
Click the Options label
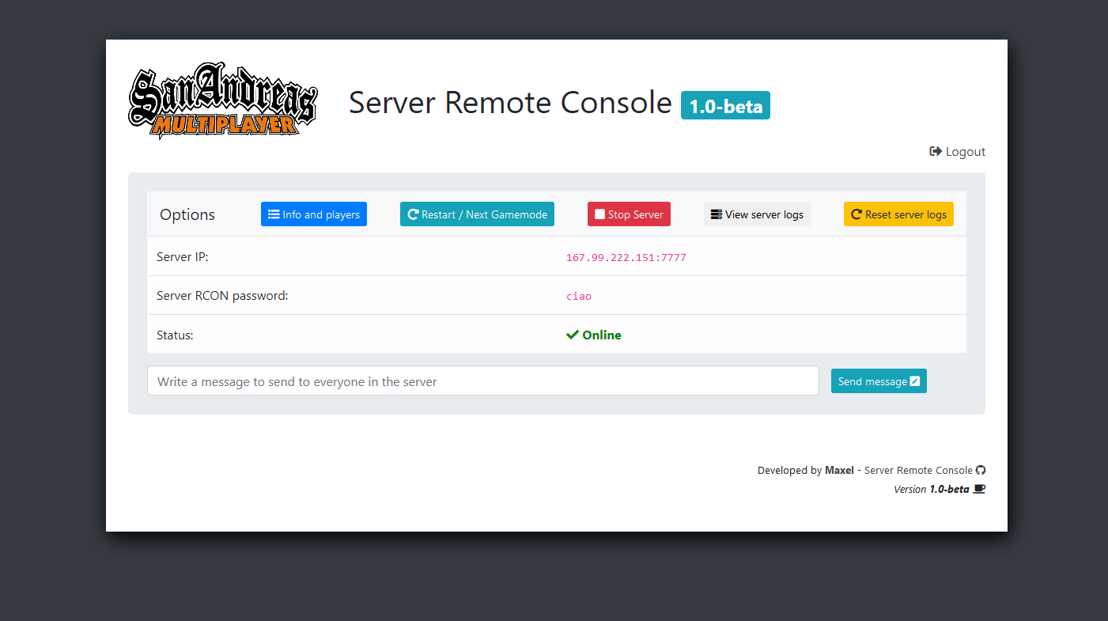pyautogui.click(x=187, y=215)
